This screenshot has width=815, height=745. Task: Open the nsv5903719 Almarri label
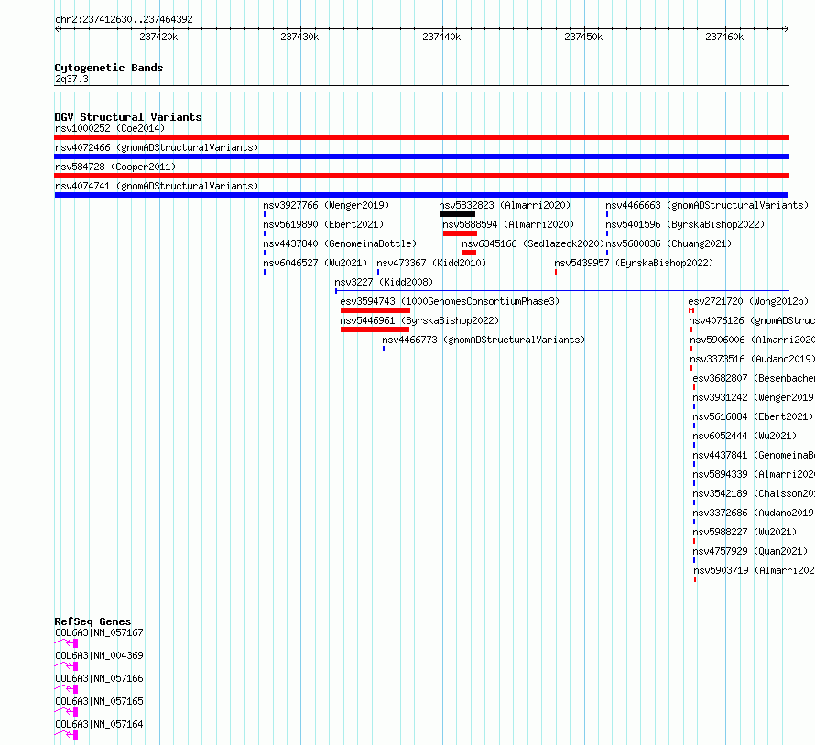click(755, 570)
